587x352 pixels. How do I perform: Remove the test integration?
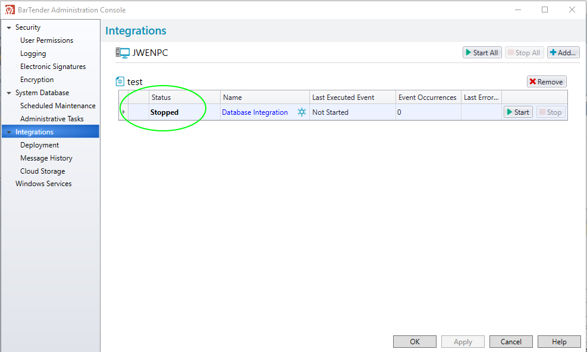click(x=547, y=81)
